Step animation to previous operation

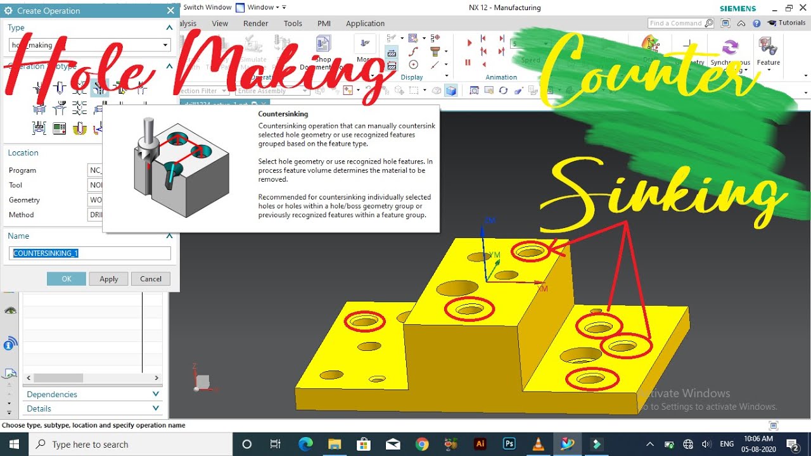(x=484, y=39)
